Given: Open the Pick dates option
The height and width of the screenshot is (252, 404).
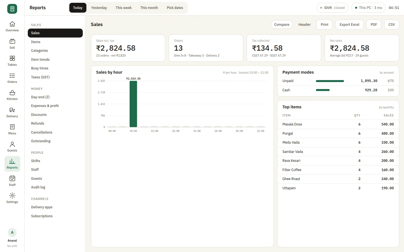Looking at the screenshot, I should (175, 8).
